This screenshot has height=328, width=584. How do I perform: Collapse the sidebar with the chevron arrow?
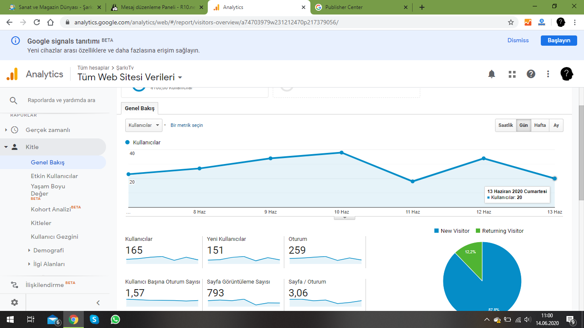coord(98,303)
